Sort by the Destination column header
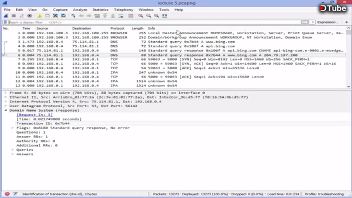Screen dimensions: 352x198 click(x=81, y=28)
